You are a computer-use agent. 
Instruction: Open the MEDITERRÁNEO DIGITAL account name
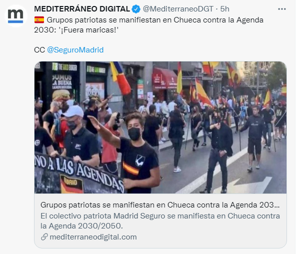click(x=82, y=9)
